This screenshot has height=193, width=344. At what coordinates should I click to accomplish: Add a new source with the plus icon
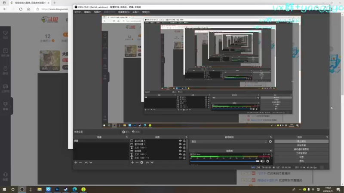132,163
